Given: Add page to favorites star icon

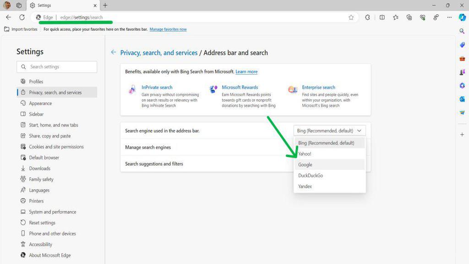Looking at the screenshot, I should pos(351,17).
